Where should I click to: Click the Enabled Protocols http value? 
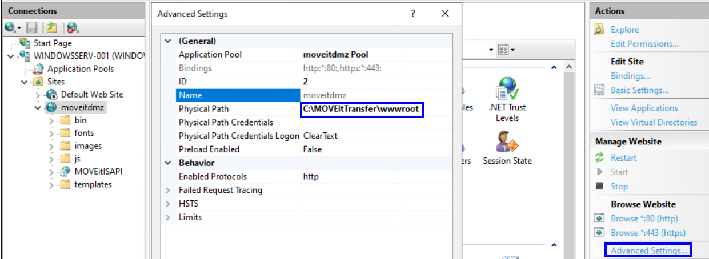(311, 176)
